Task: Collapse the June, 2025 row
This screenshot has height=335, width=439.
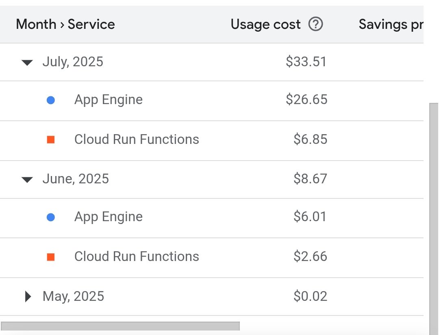Action: (27, 180)
